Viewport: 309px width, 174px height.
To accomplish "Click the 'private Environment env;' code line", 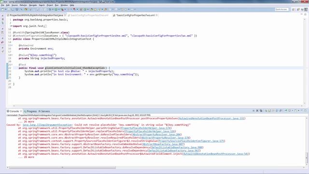I will pos(36,48).
